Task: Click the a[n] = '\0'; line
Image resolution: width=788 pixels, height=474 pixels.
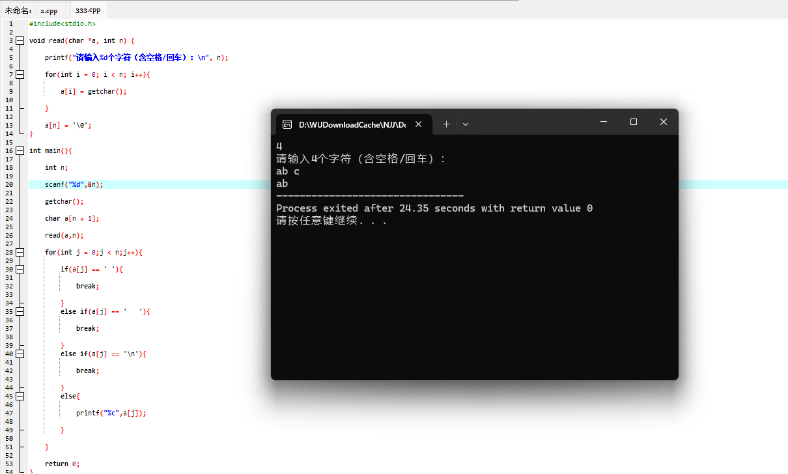Action: [68, 125]
